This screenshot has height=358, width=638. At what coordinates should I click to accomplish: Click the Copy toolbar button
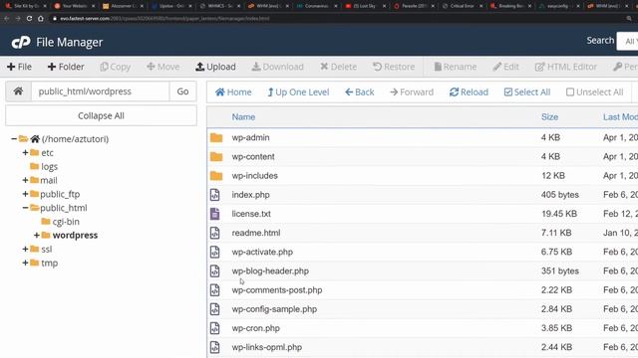116,67
